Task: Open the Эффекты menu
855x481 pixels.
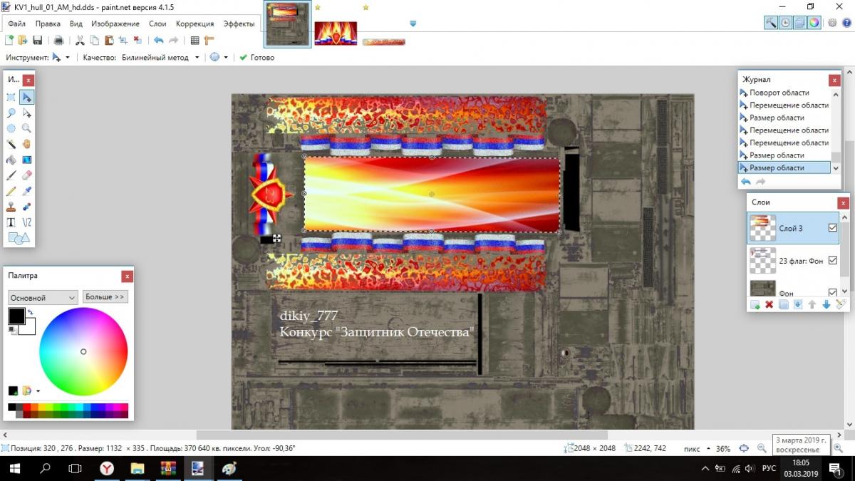Action: click(239, 24)
